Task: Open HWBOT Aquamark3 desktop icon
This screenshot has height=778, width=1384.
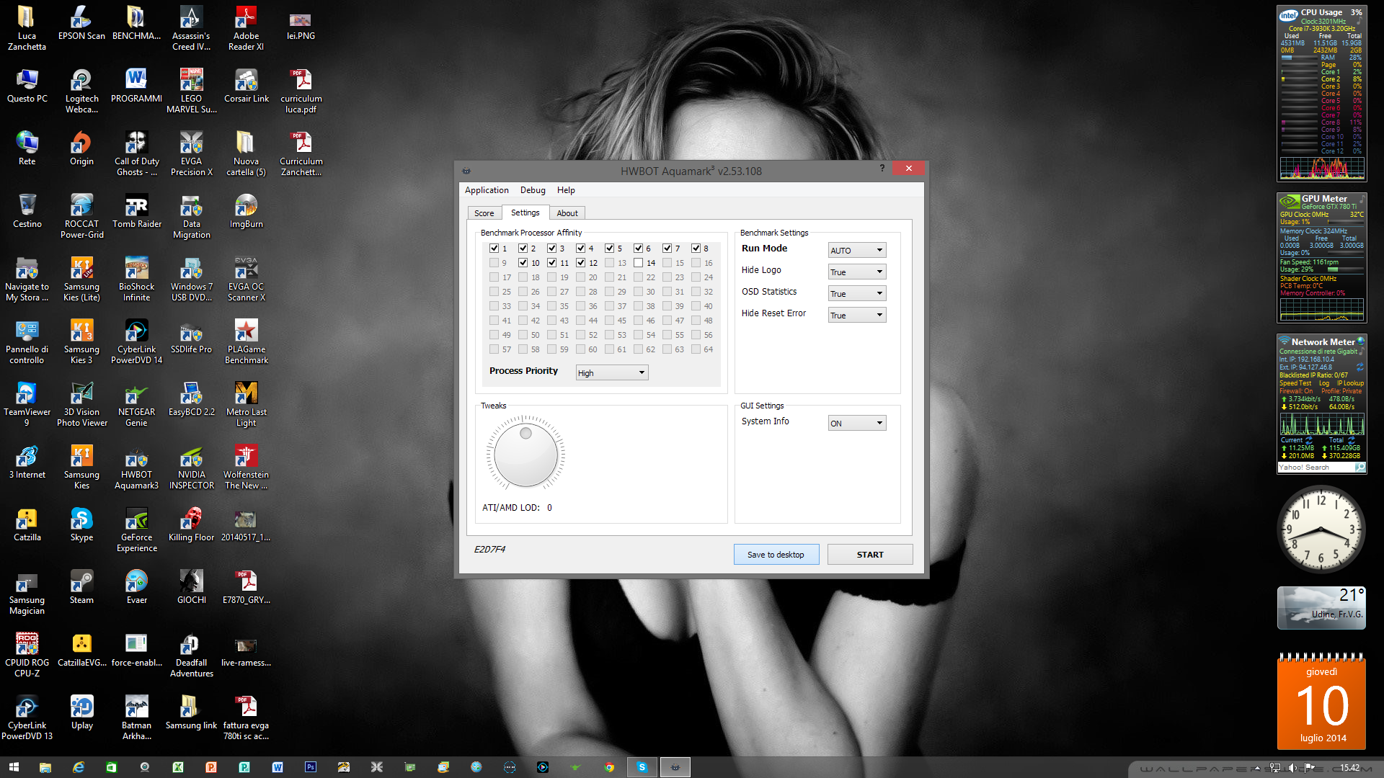Action: 136,468
